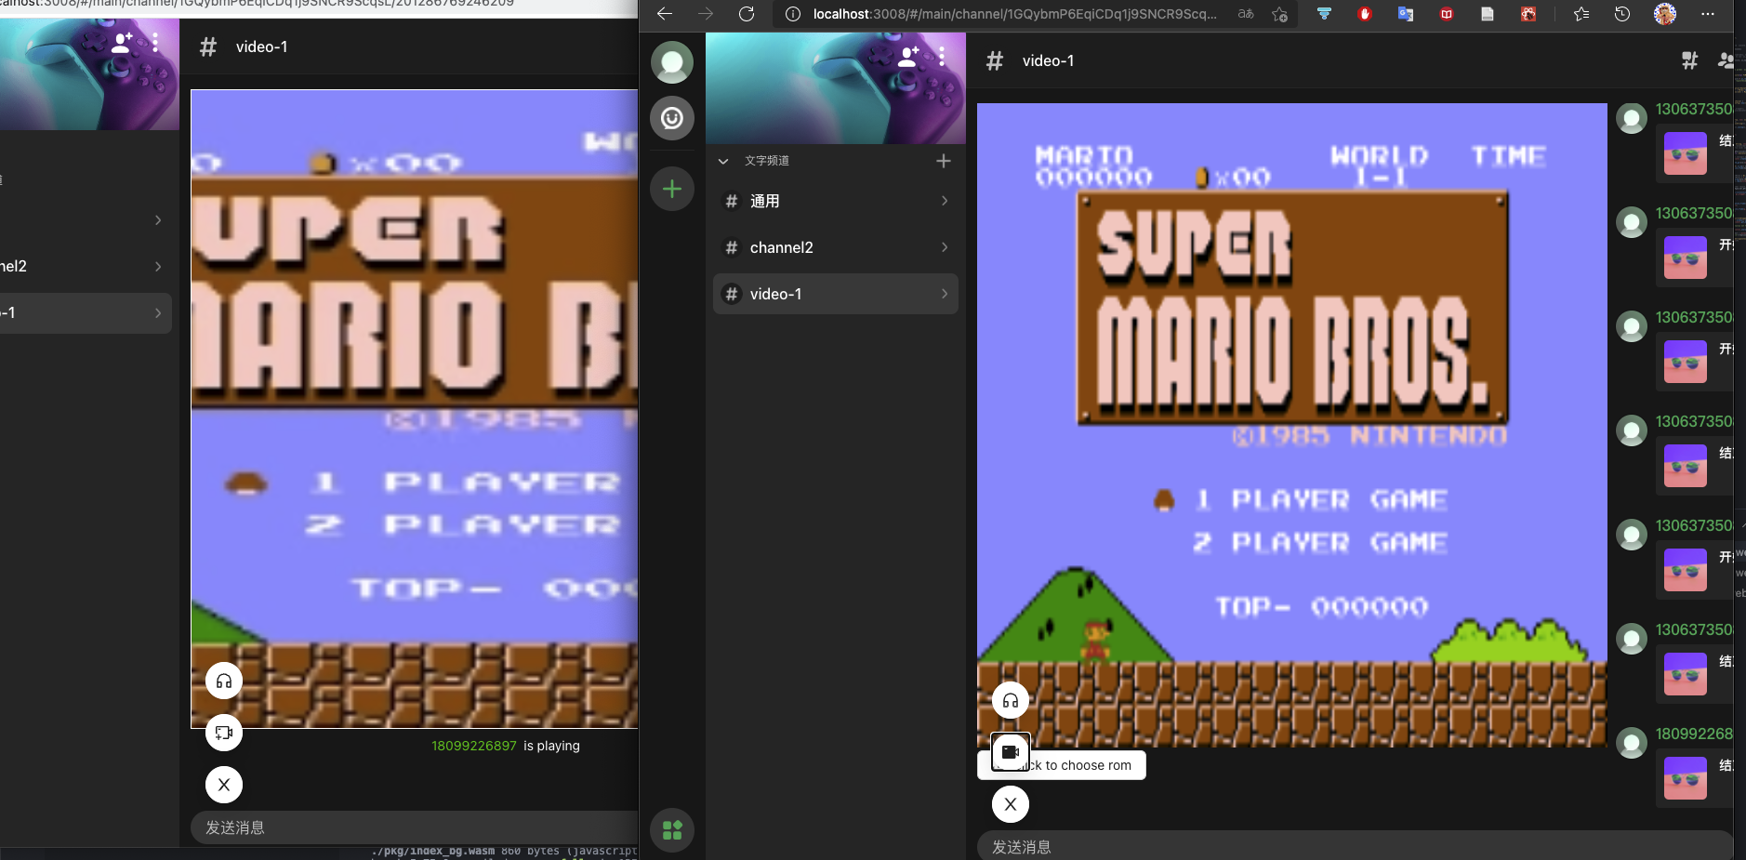The height and width of the screenshot is (860, 1746).
Task: Open the nel2 channel in left window
Action: point(86,266)
